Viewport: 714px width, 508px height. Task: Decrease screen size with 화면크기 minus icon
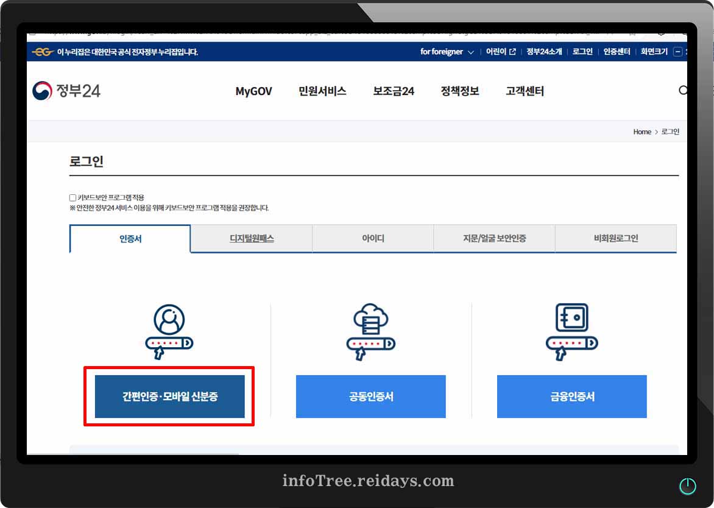click(678, 51)
